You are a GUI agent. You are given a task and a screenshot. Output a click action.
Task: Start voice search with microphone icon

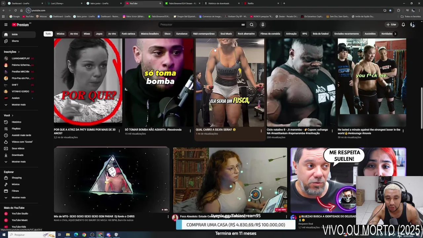[x=263, y=24]
